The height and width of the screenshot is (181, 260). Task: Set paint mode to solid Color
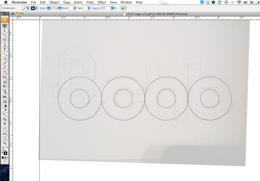3,158
